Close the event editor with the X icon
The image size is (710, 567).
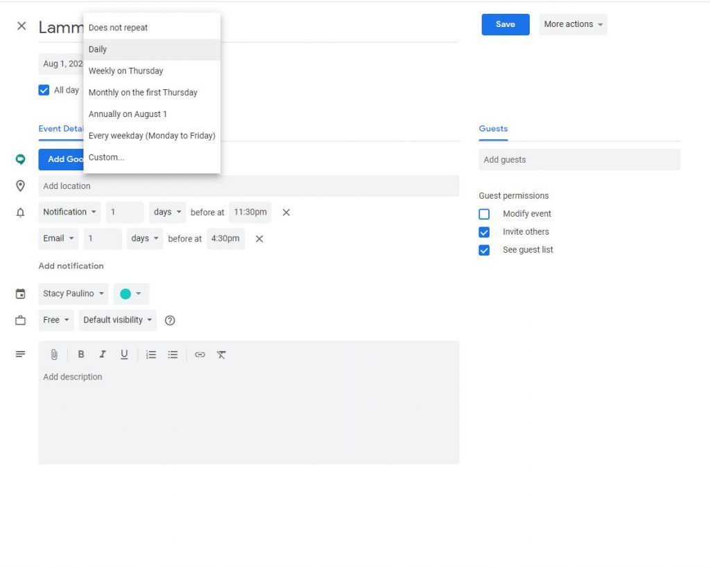coord(21,26)
